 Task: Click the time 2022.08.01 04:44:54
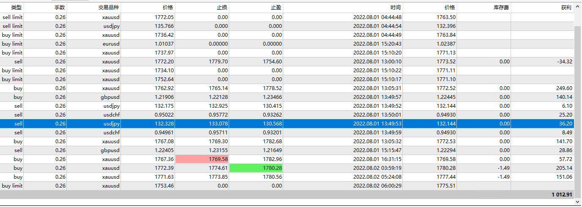(x=377, y=26)
